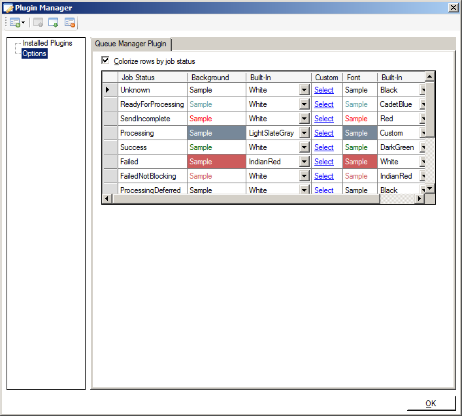
Task: Click the grayed window icon with up arrow
Action: tap(38, 23)
